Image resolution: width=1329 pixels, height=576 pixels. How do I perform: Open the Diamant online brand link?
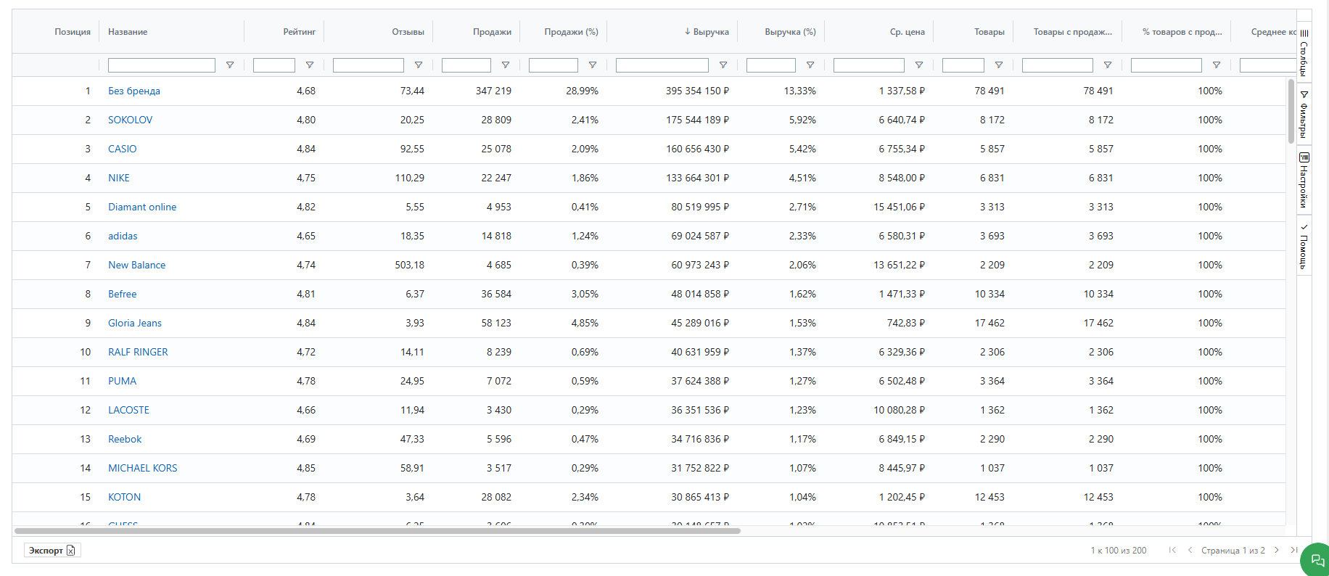pos(142,207)
